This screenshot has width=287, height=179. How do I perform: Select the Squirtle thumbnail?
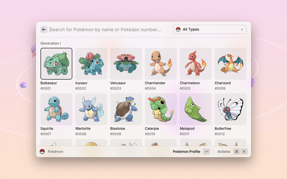[x=56, y=109]
